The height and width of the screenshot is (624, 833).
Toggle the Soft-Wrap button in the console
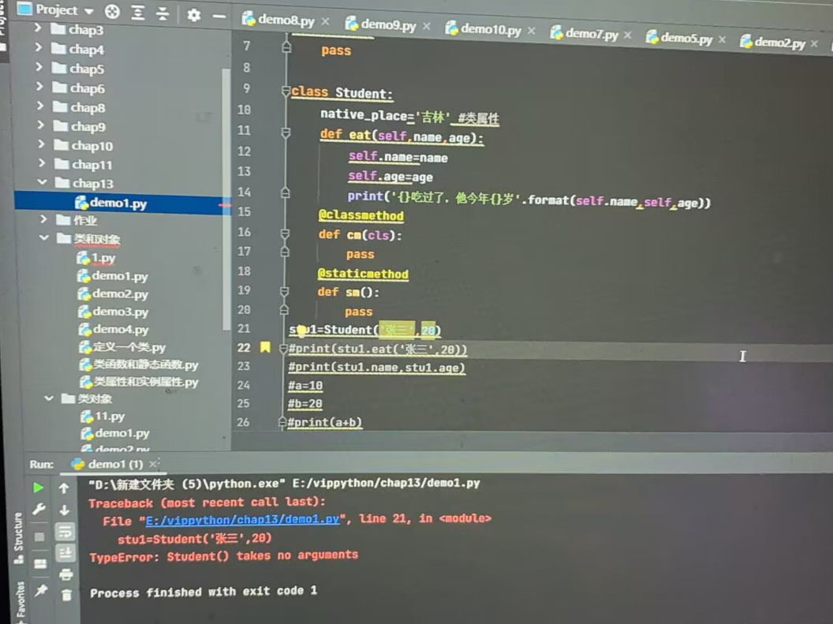(65, 531)
